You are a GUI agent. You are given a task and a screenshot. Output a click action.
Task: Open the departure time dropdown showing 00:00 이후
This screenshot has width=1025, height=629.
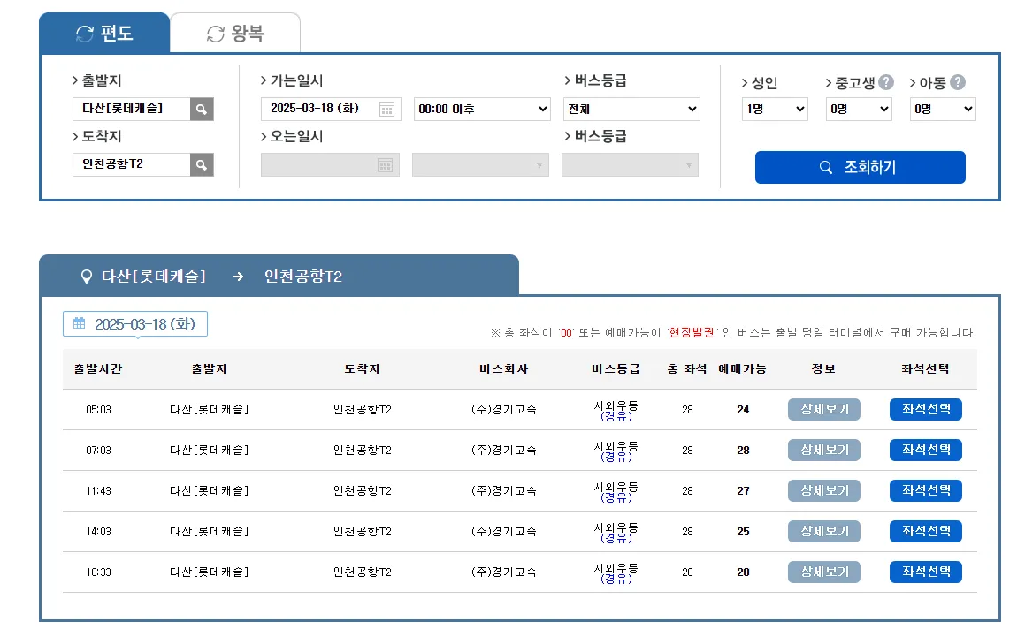[x=480, y=109]
